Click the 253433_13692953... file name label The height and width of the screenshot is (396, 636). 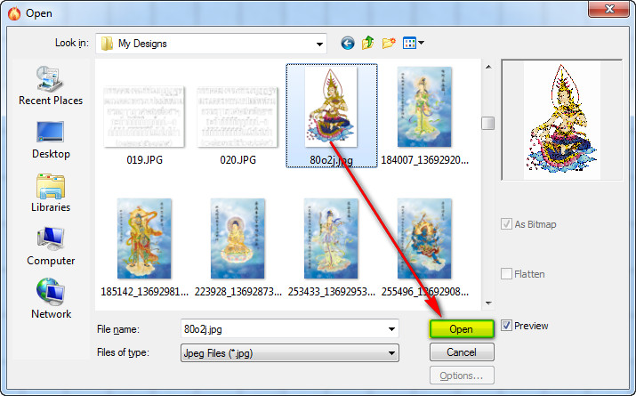coord(332,292)
